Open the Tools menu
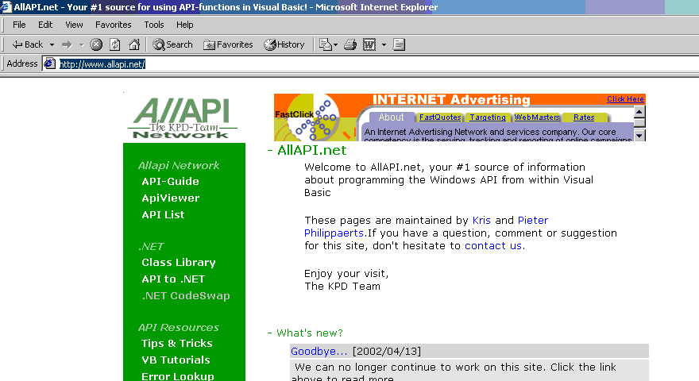The image size is (699, 381). coord(154,25)
